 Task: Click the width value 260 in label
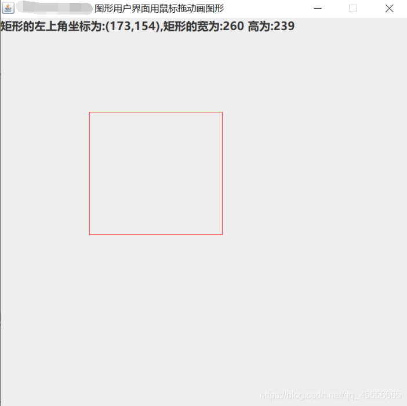[x=233, y=26]
